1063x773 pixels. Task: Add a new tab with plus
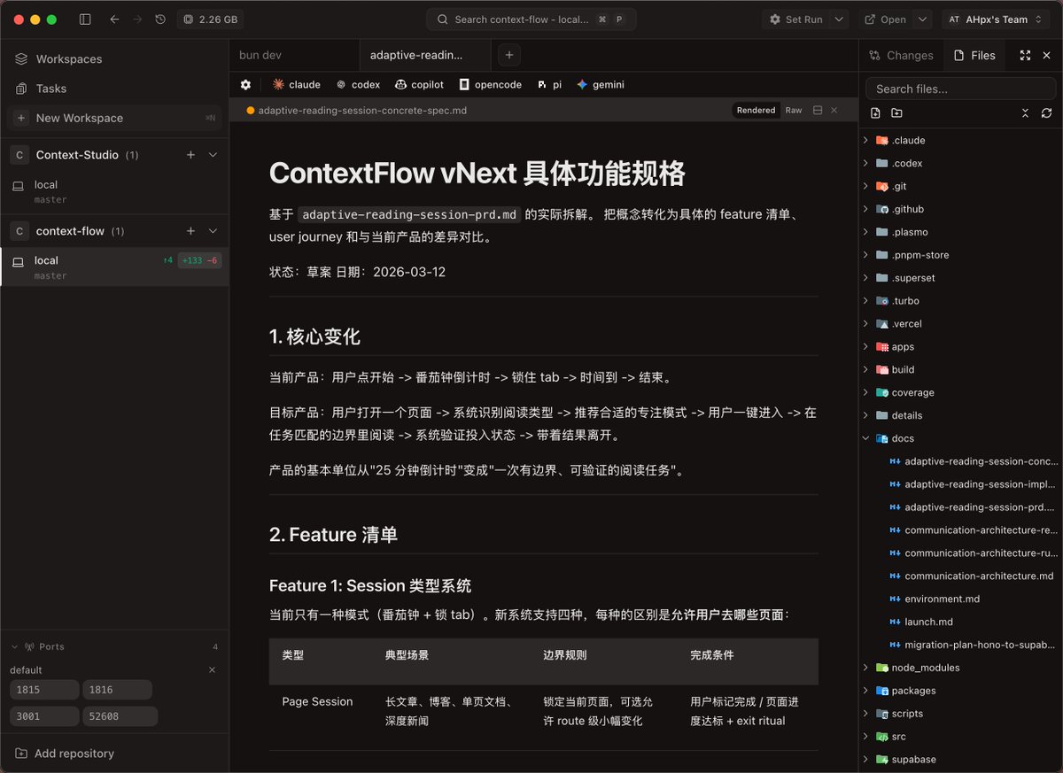click(x=509, y=55)
